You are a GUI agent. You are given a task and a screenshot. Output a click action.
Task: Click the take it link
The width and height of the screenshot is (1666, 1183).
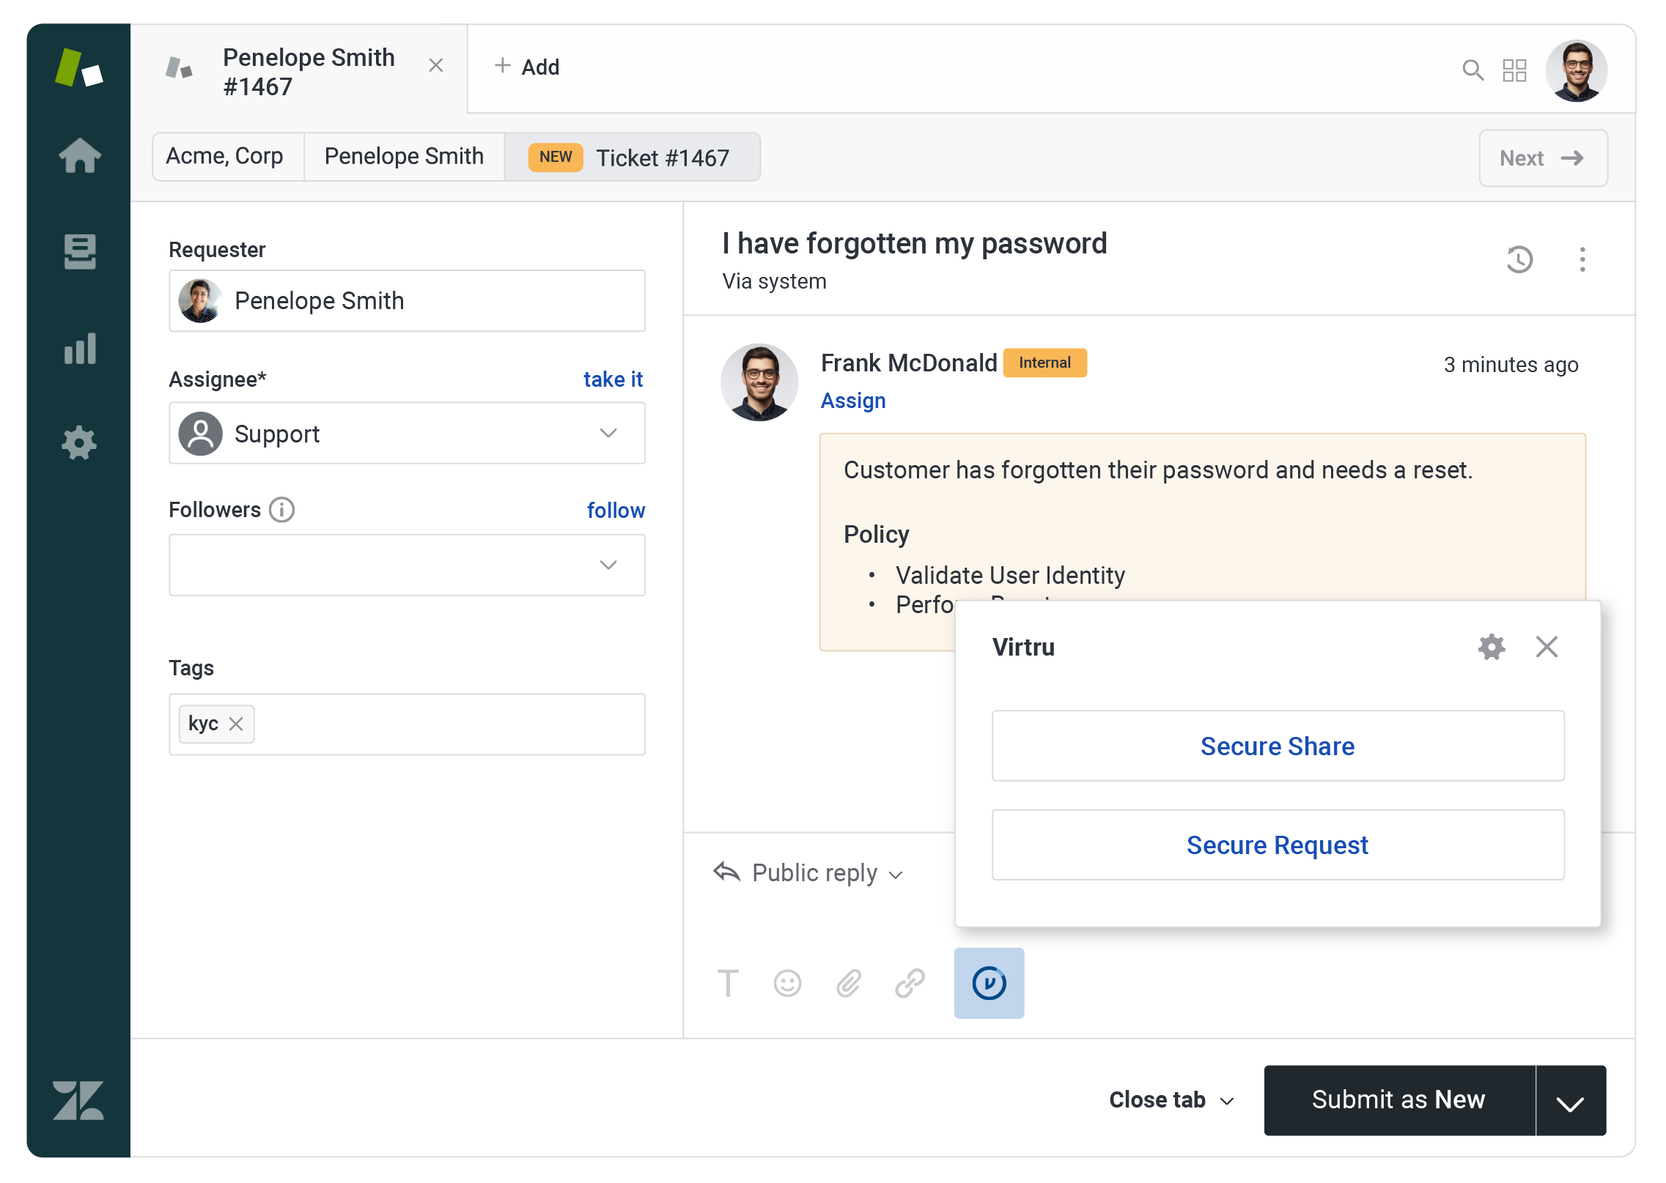[613, 379]
